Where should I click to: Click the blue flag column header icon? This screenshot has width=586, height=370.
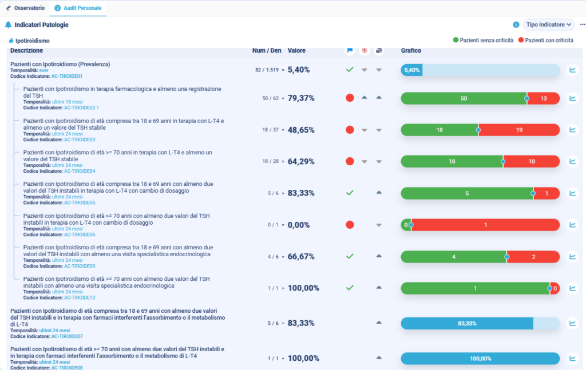tap(350, 51)
